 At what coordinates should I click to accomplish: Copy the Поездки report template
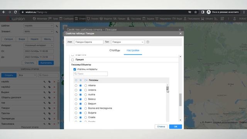[49, 108]
